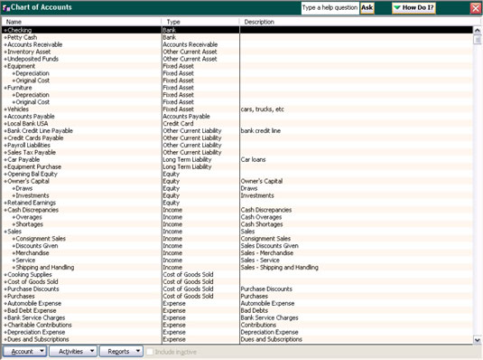Select the Purchase Discounts account
The height and width of the screenshot is (360, 483).
[33, 289]
